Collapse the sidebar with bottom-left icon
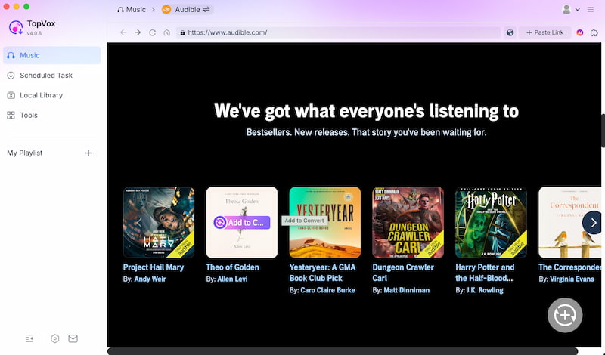 click(x=29, y=338)
